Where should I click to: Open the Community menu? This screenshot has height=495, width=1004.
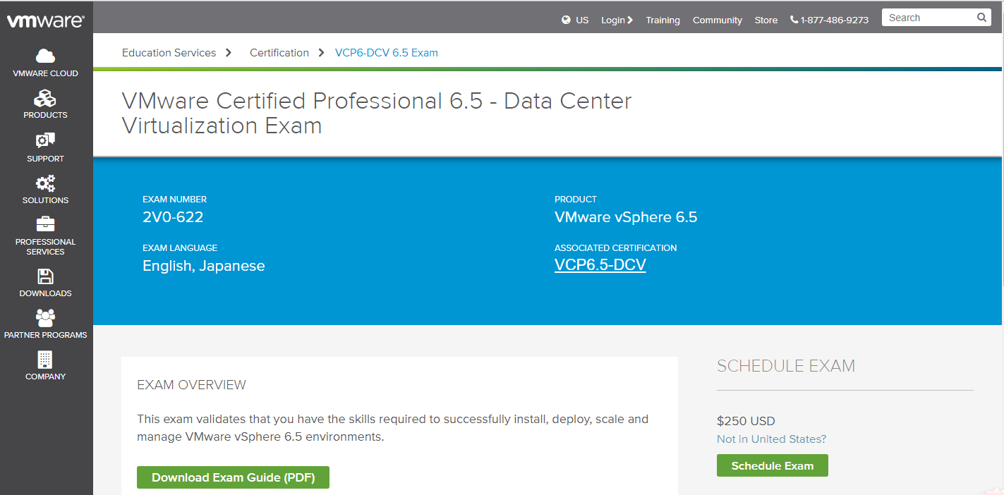[x=718, y=20]
